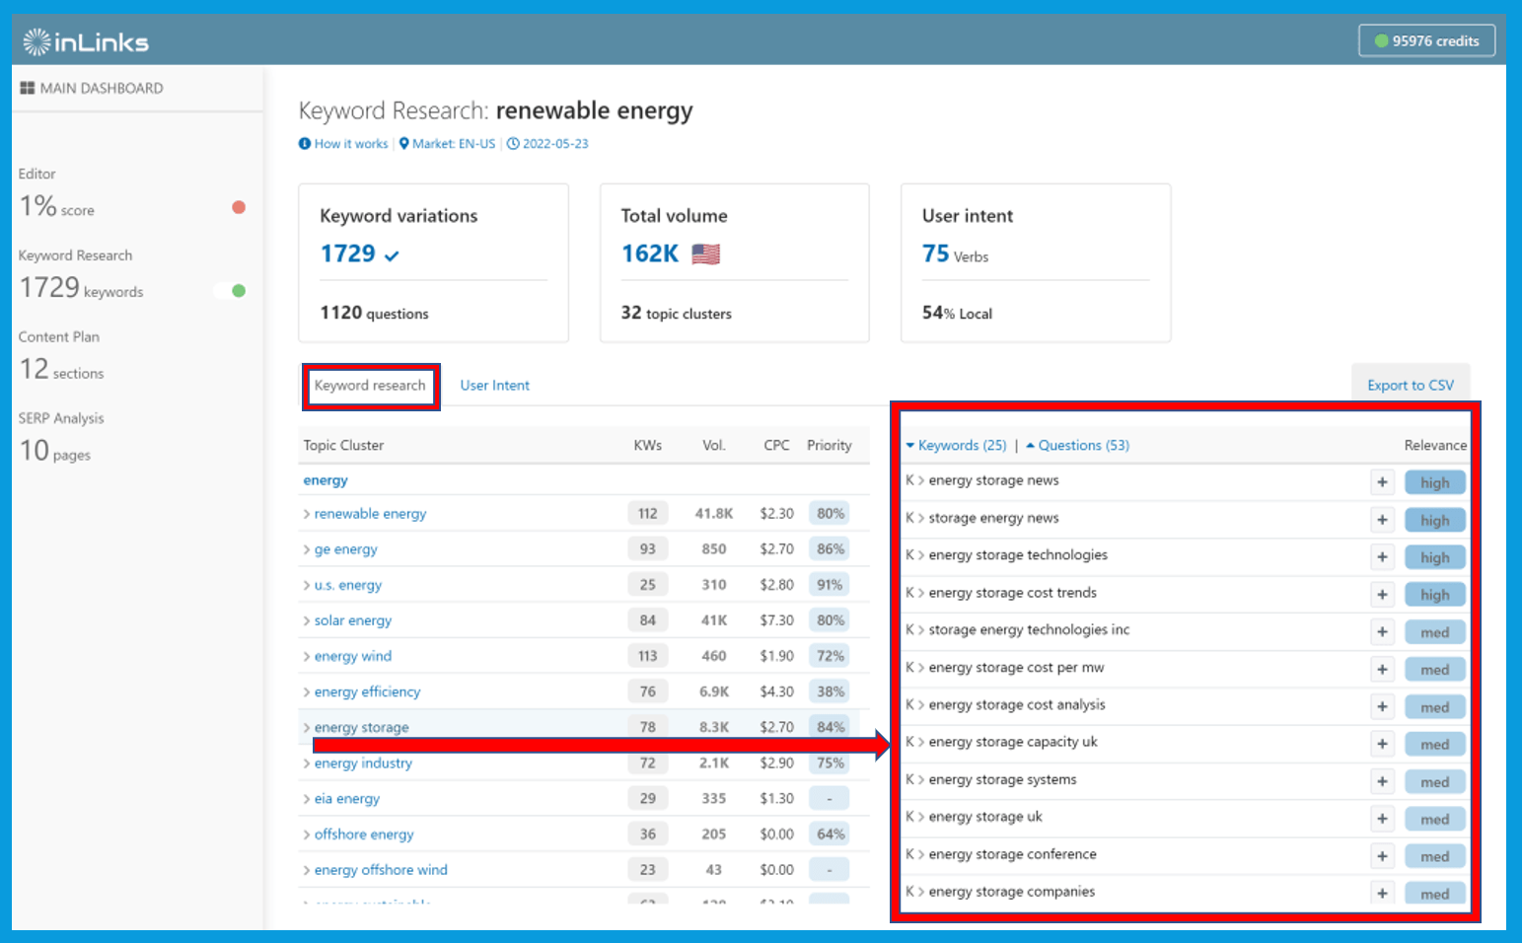Click the clock icon beside date 2022-05-23
This screenshot has height=943, width=1522.
click(x=513, y=144)
